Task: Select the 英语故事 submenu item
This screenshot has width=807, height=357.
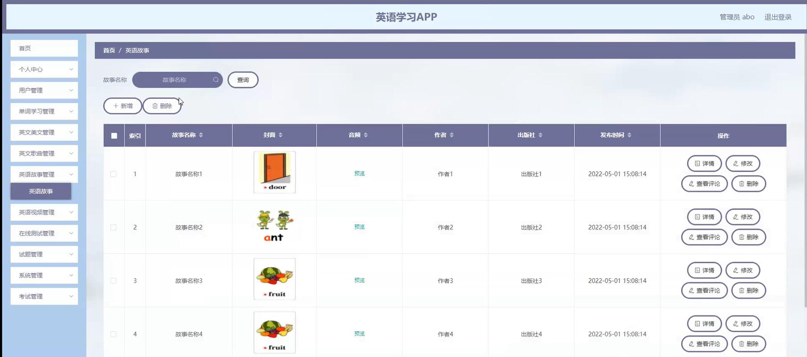Action: (x=41, y=191)
